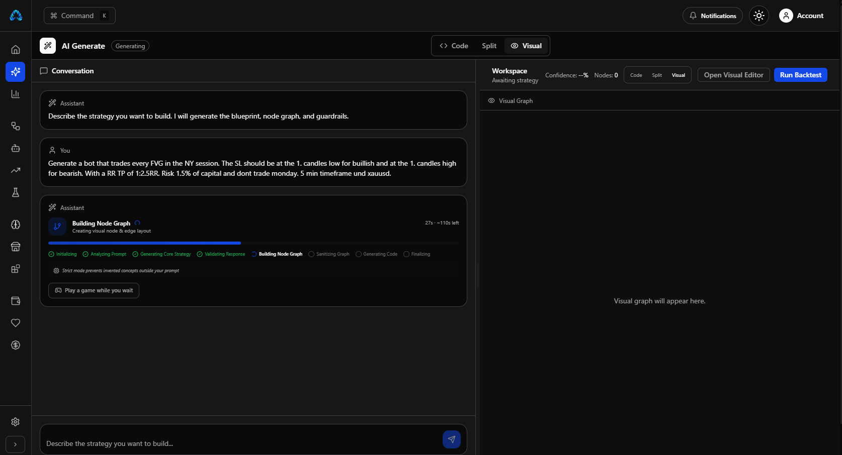
Task: Click the Strict mode note text
Action: (x=121, y=271)
